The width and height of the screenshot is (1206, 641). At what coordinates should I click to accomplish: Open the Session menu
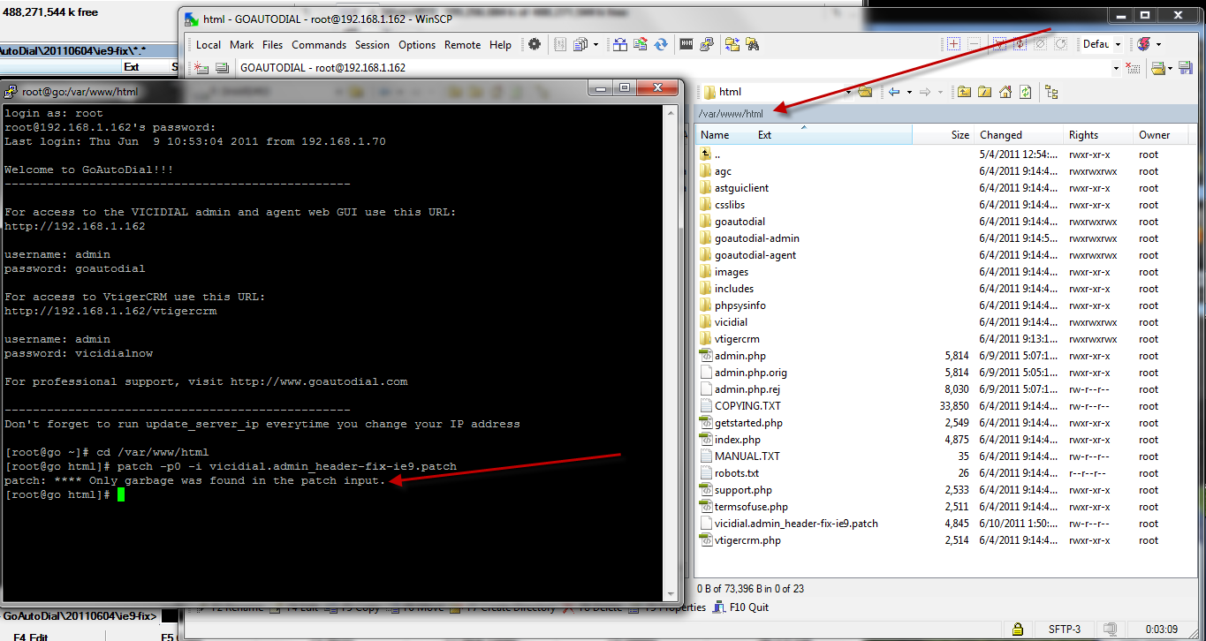pyautogui.click(x=372, y=44)
